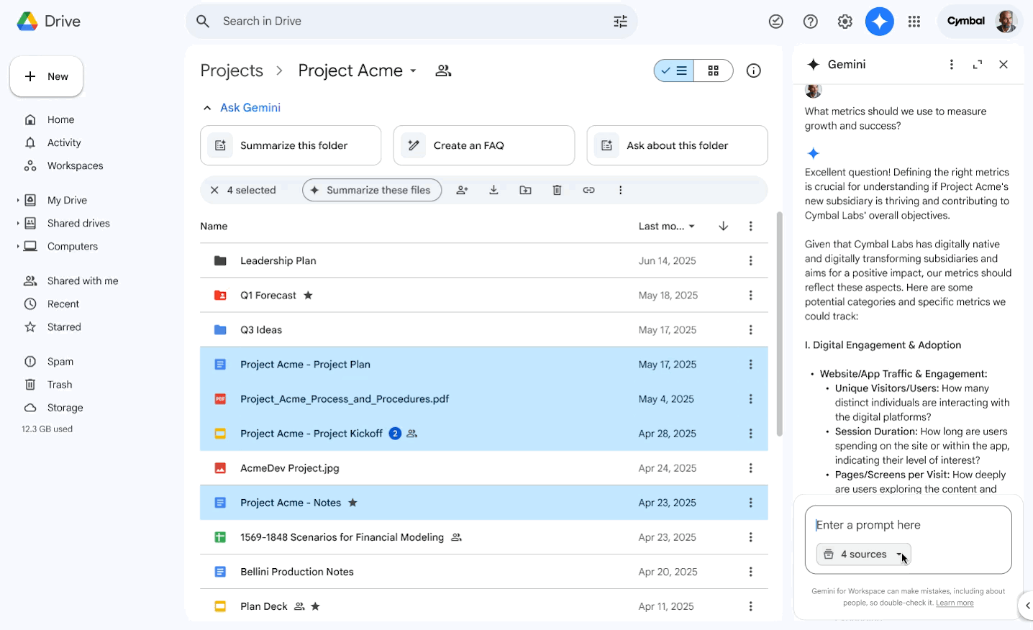Open the Gemini panel three-dot menu
The image size is (1033, 630).
(951, 64)
